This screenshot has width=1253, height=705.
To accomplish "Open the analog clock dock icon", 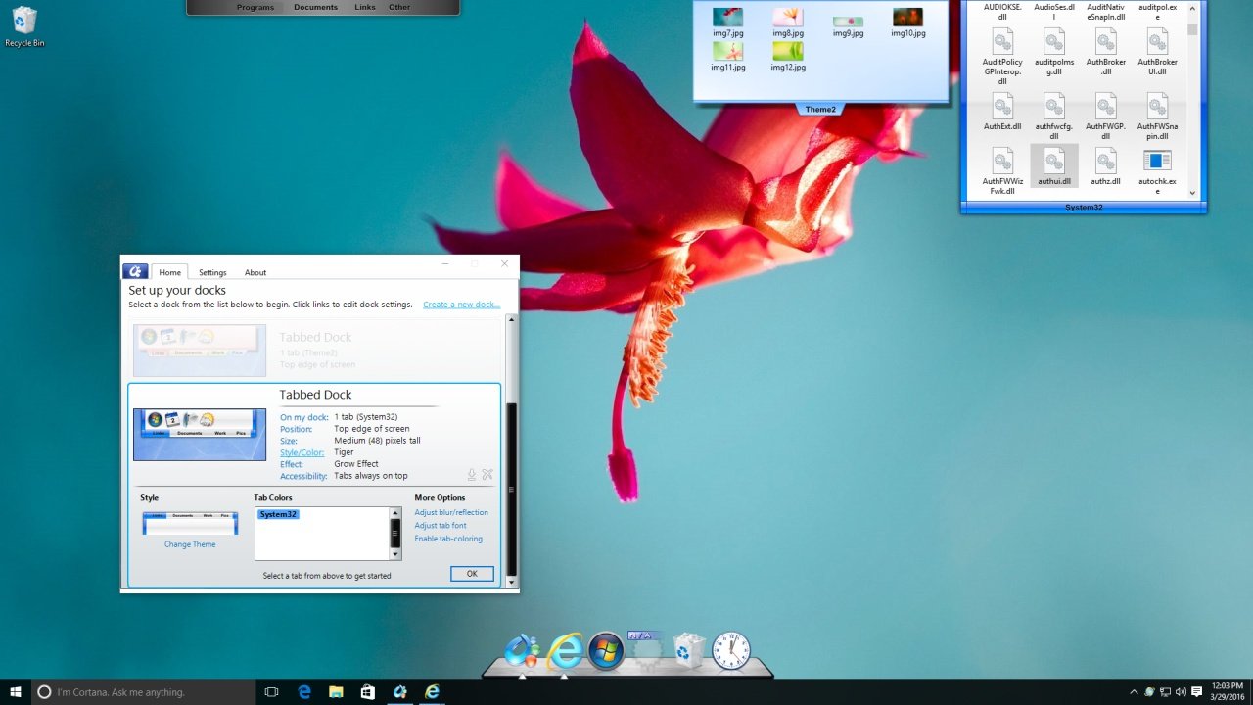I will tap(730, 650).
